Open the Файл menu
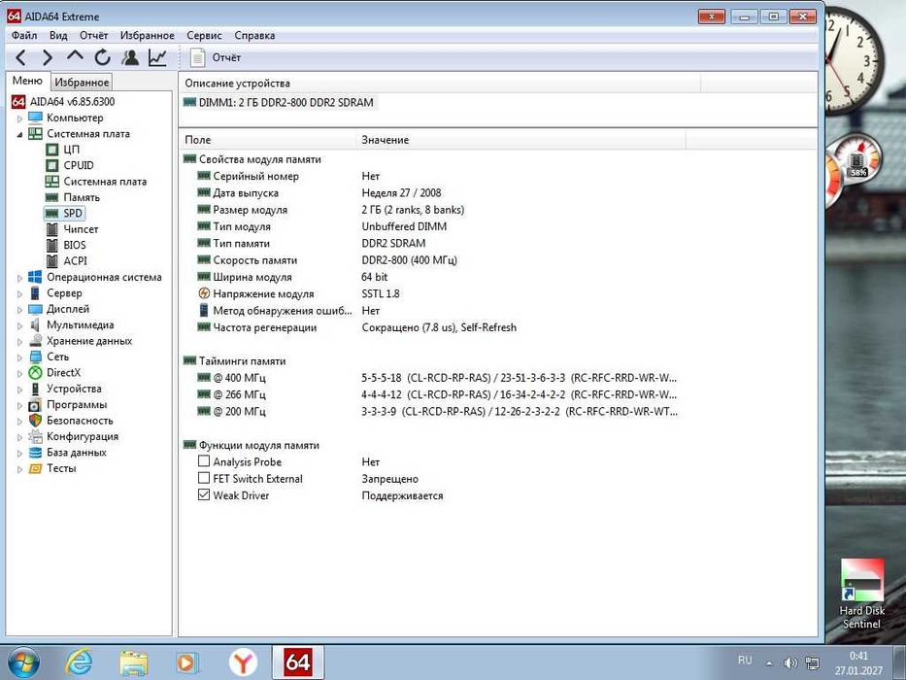The image size is (906, 680). tap(24, 35)
